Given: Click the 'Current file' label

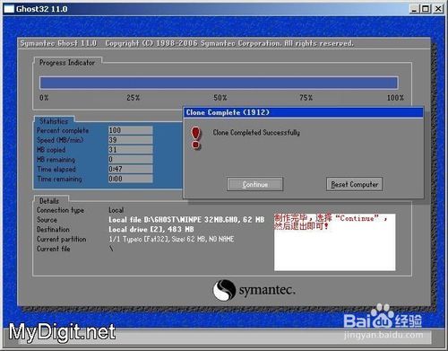Looking at the screenshot, I should tap(54, 249).
